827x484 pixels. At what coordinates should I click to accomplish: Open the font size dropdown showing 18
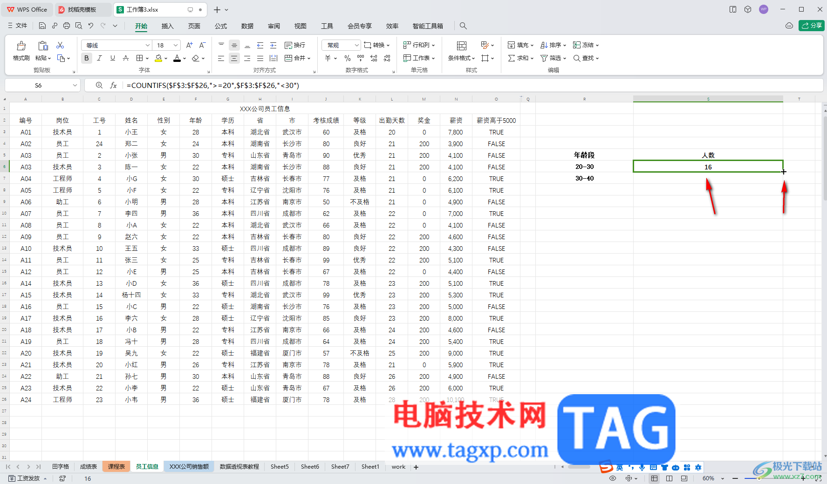176,45
